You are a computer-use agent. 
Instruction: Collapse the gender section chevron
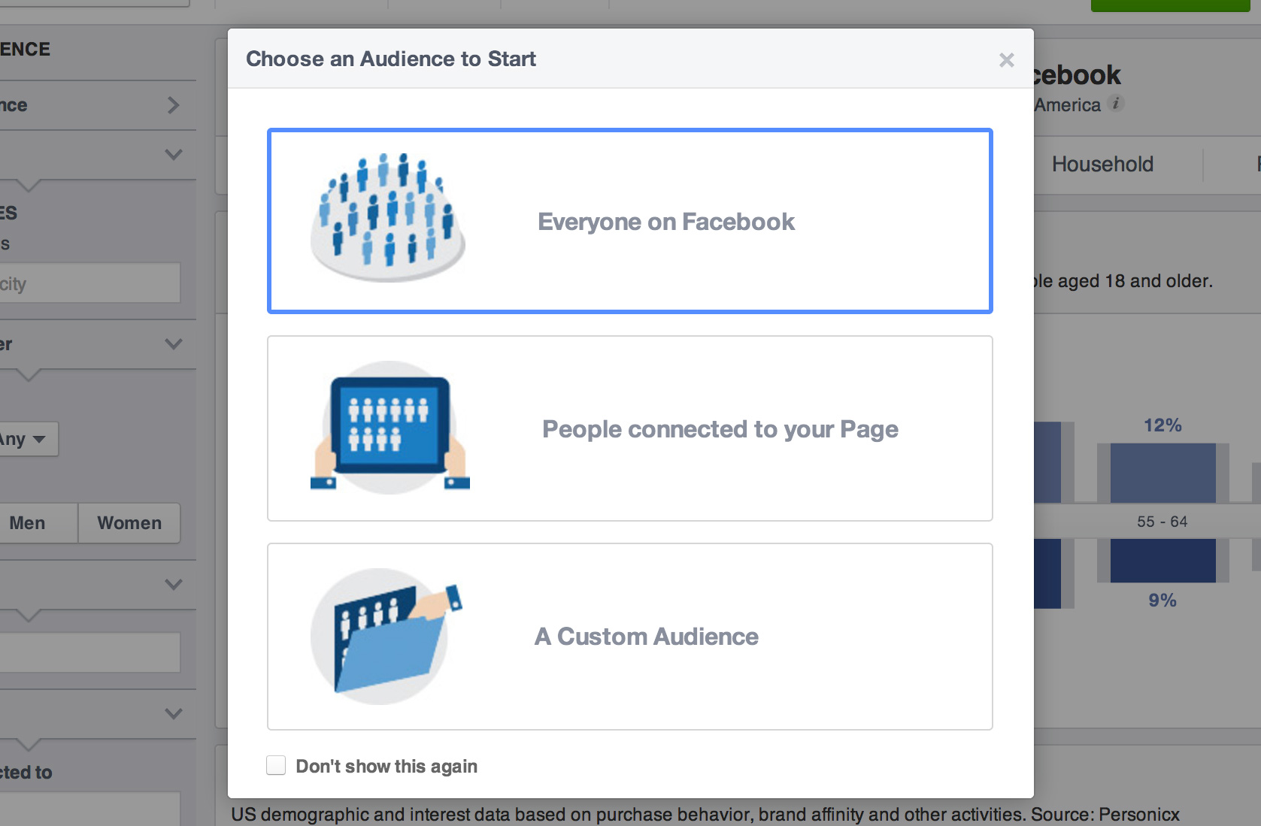174,344
